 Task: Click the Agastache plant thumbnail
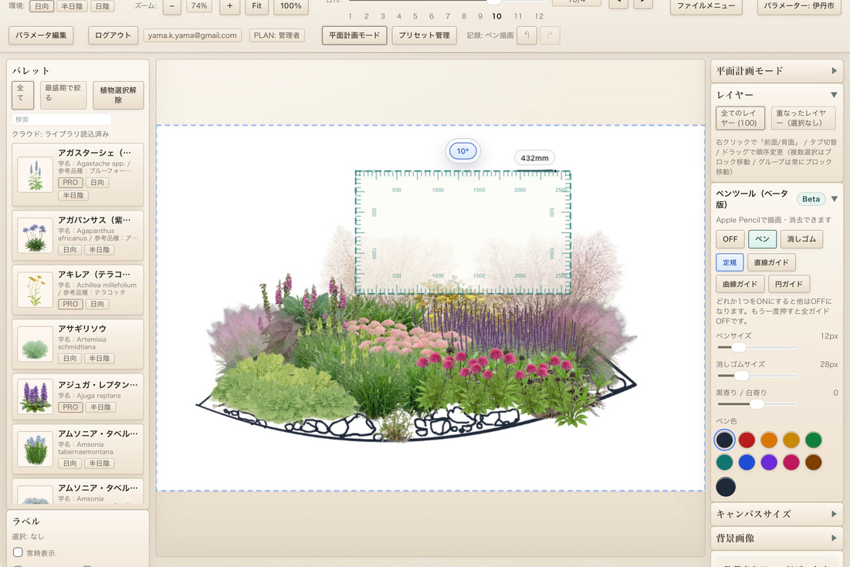coord(35,175)
